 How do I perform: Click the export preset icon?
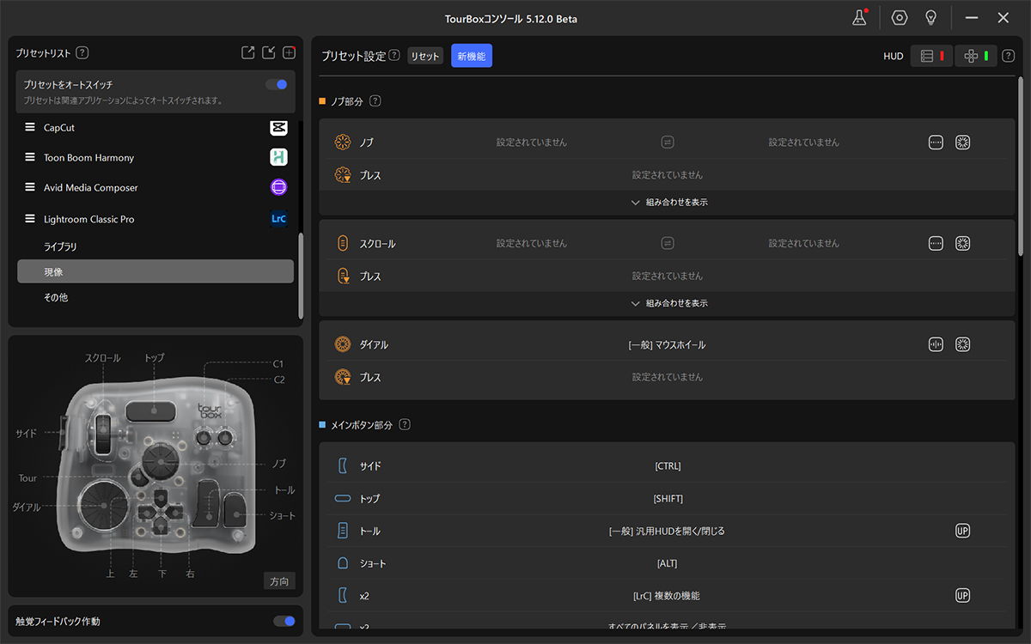[247, 53]
